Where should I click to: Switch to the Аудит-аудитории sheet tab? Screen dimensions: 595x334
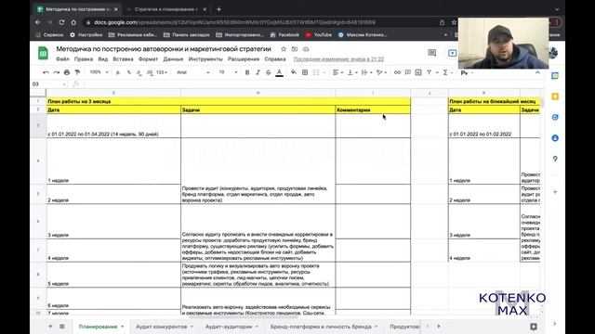pyautogui.click(x=229, y=327)
